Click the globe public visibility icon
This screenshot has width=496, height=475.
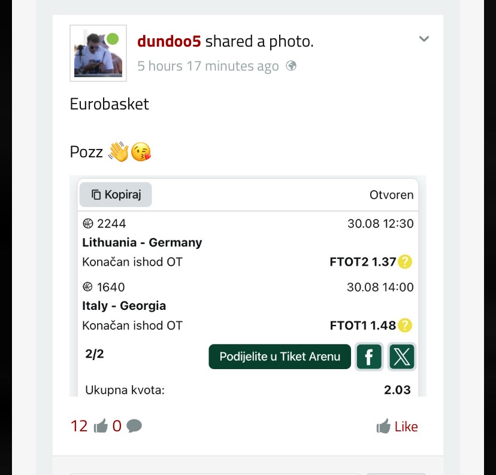click(291, 66)
